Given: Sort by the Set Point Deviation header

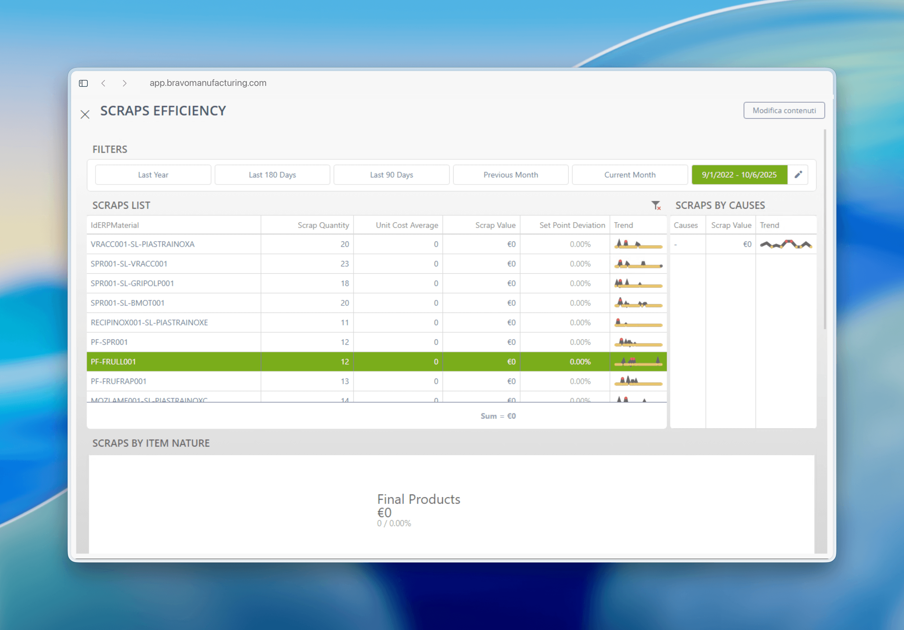Looking at the screenshot, I should [x=572, y=225].
